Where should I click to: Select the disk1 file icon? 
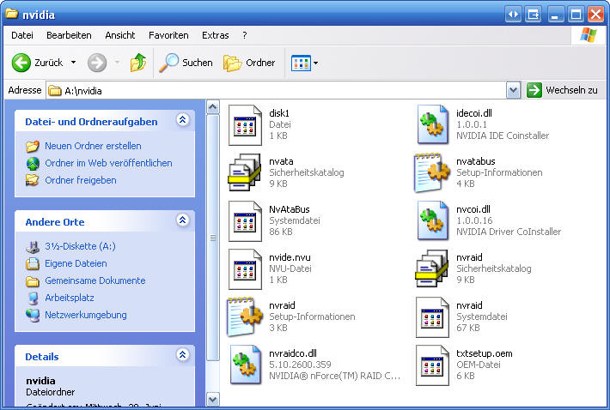pyautogui.click(x=245, y=125)
